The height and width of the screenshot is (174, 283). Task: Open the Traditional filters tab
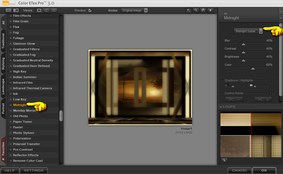tap(3, 41)
